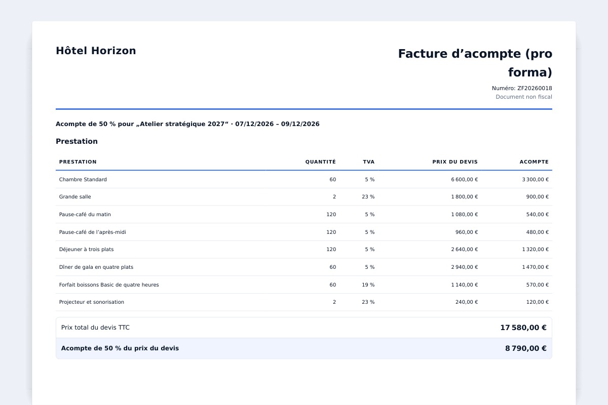Click the Chambre Standard quantity 60

coord(332,179)
